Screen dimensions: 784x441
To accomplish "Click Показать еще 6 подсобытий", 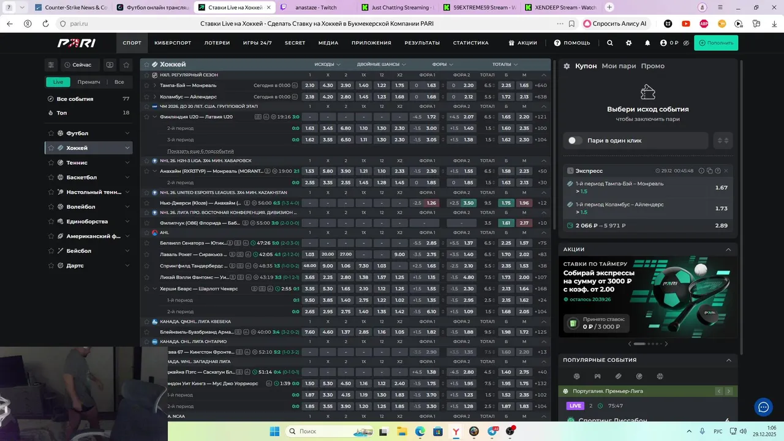I will pos(200,151).
